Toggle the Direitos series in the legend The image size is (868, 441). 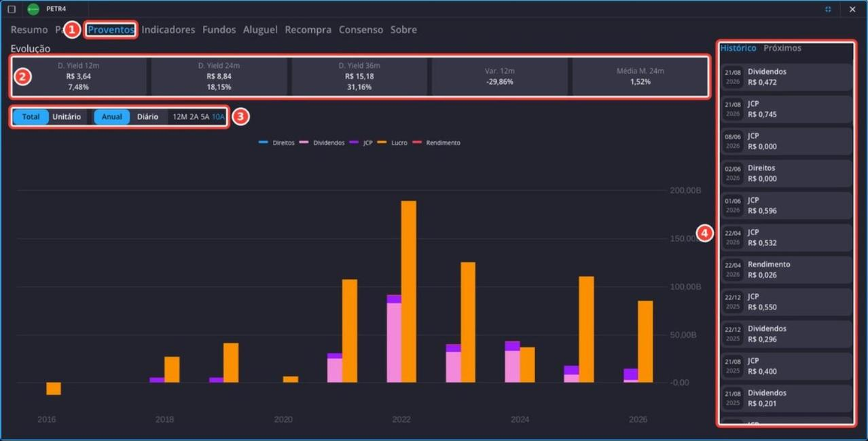pyautogui.click(x=276, y=143)
